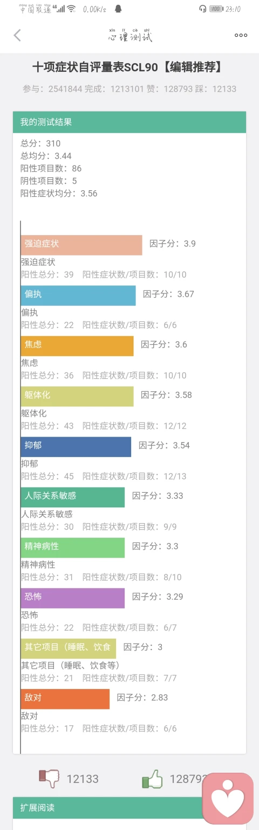Screen dimensions: 259x830
Task: Select the 敌对 red-orange bar
Action: pos(65,699)
